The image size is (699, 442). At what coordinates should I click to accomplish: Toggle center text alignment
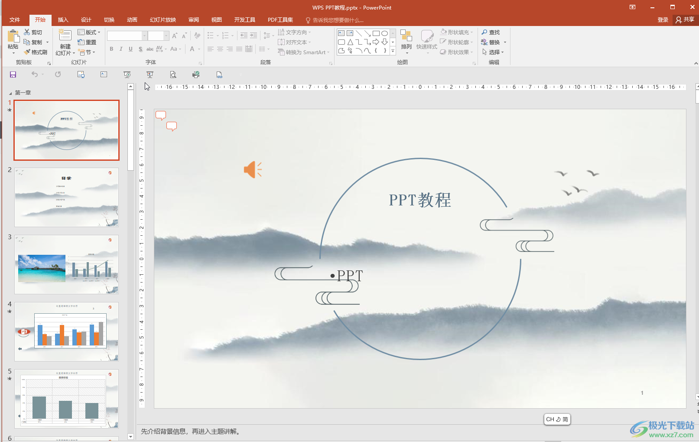[220, 49]
